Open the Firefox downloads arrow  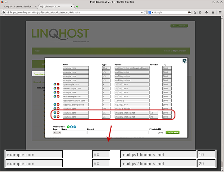click(206, 12)
